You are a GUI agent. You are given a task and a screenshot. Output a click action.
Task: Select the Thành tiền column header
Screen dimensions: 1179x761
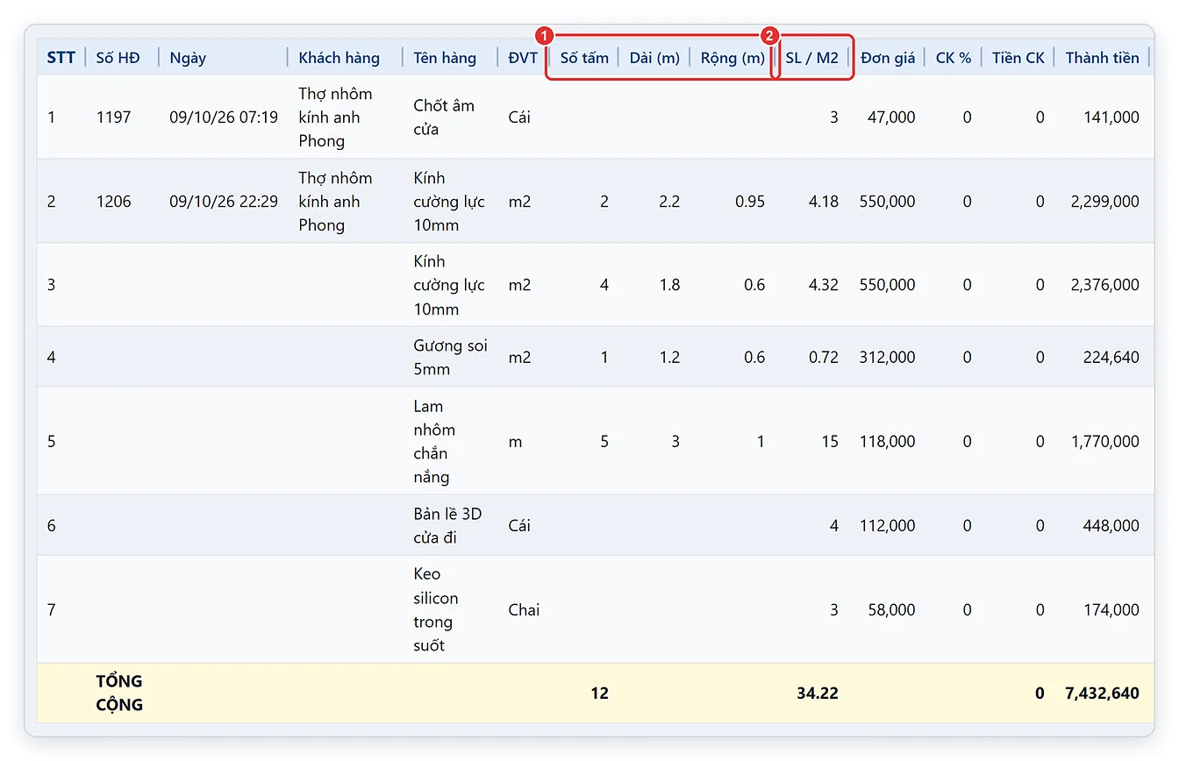[x=1103, y=58]
